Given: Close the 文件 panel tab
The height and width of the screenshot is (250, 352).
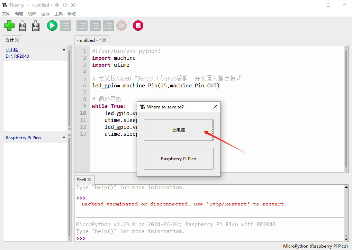Looking at the screenshot, I should (x=17, y=40).
